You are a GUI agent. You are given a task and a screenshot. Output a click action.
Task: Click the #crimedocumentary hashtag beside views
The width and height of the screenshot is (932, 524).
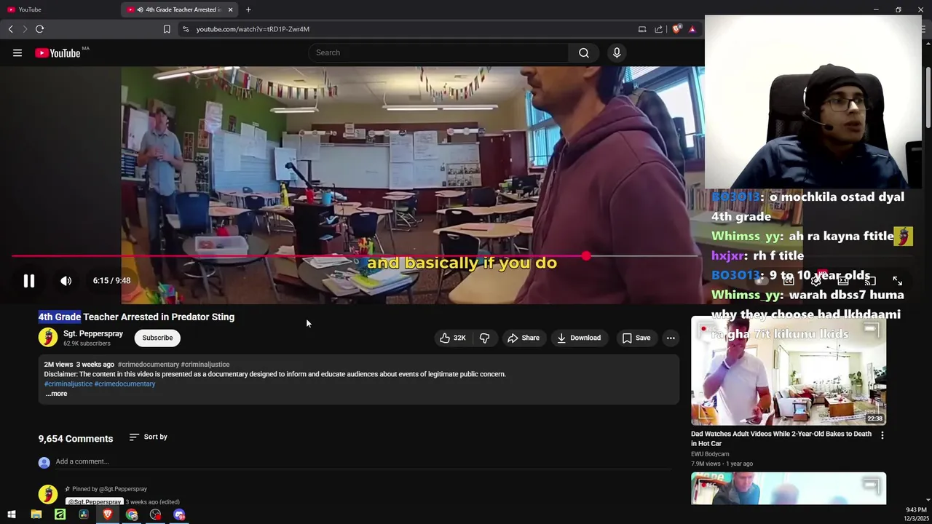[x=148, y=364]
